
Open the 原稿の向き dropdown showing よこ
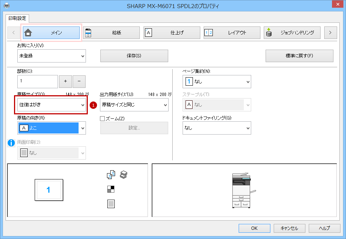[x=52, y=128]
